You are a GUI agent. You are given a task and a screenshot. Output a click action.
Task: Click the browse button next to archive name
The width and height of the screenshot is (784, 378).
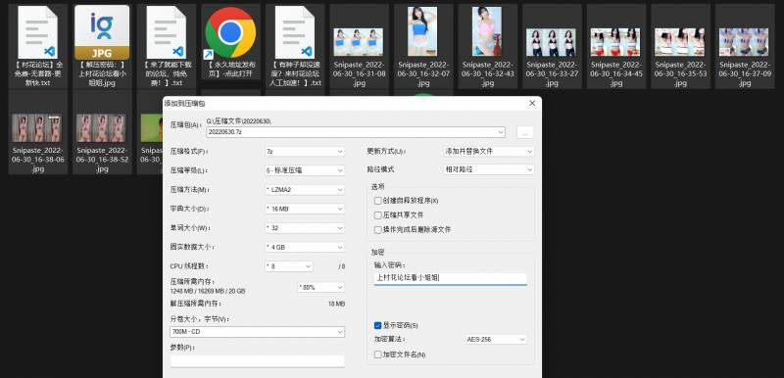pyautogui.click(x=525, y=132)
